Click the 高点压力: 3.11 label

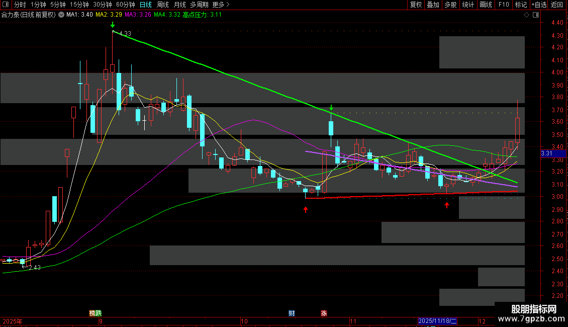(202, 15)
